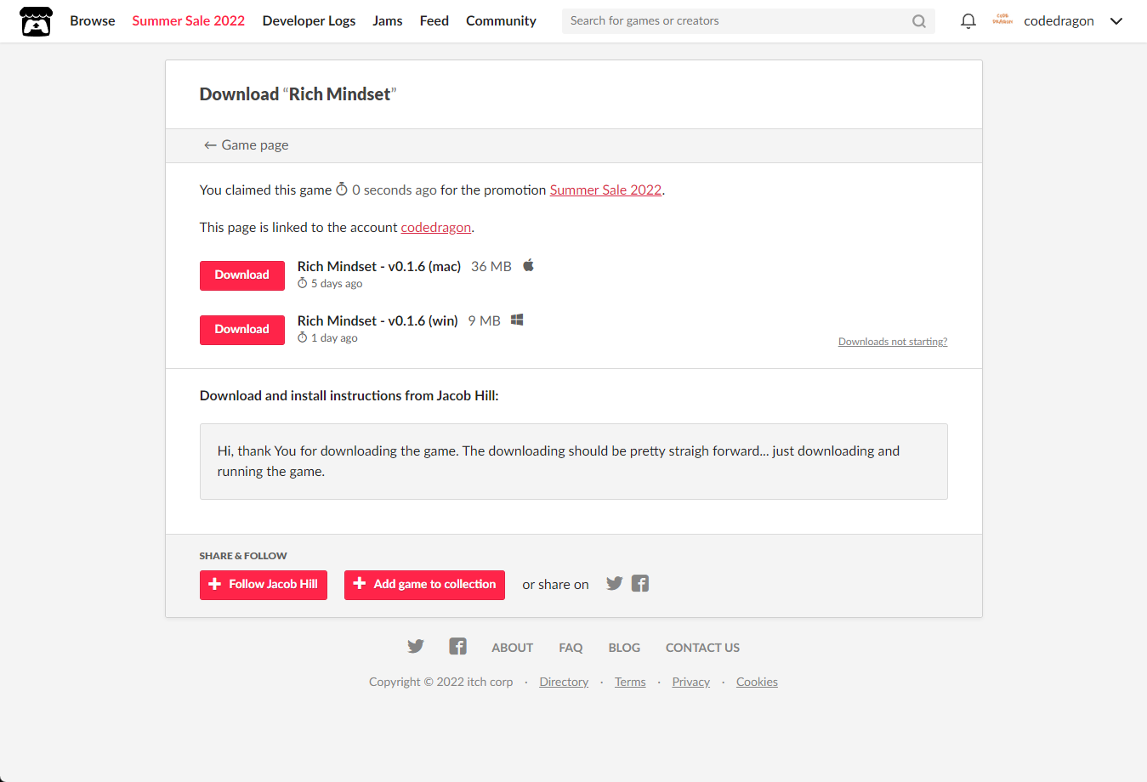Share on Facebook next to 'or share on'

click(x=640, y=583)
